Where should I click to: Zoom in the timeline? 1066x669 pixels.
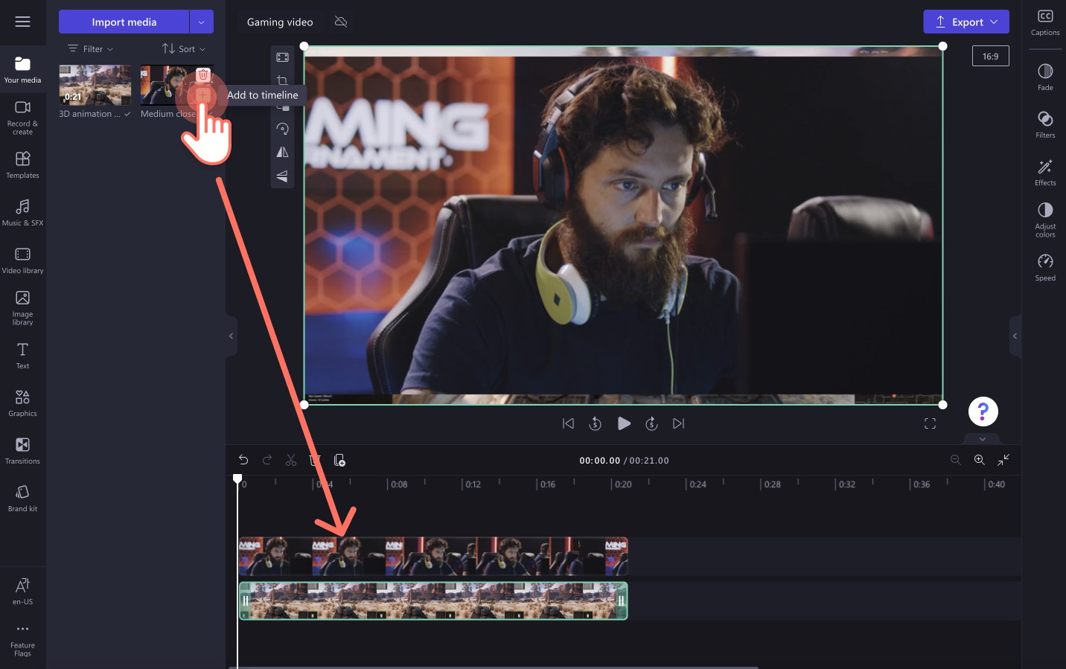(980, 460)
